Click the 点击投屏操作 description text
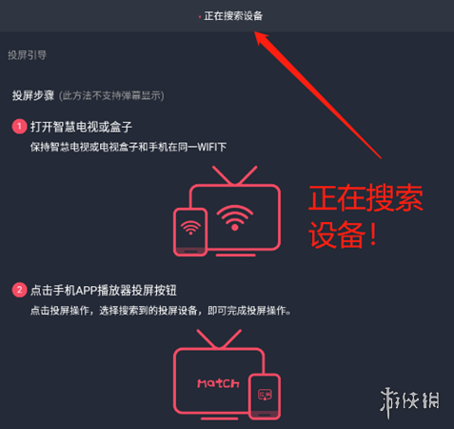The height and width of the screenshot is (429, 454). click(161, 311)
